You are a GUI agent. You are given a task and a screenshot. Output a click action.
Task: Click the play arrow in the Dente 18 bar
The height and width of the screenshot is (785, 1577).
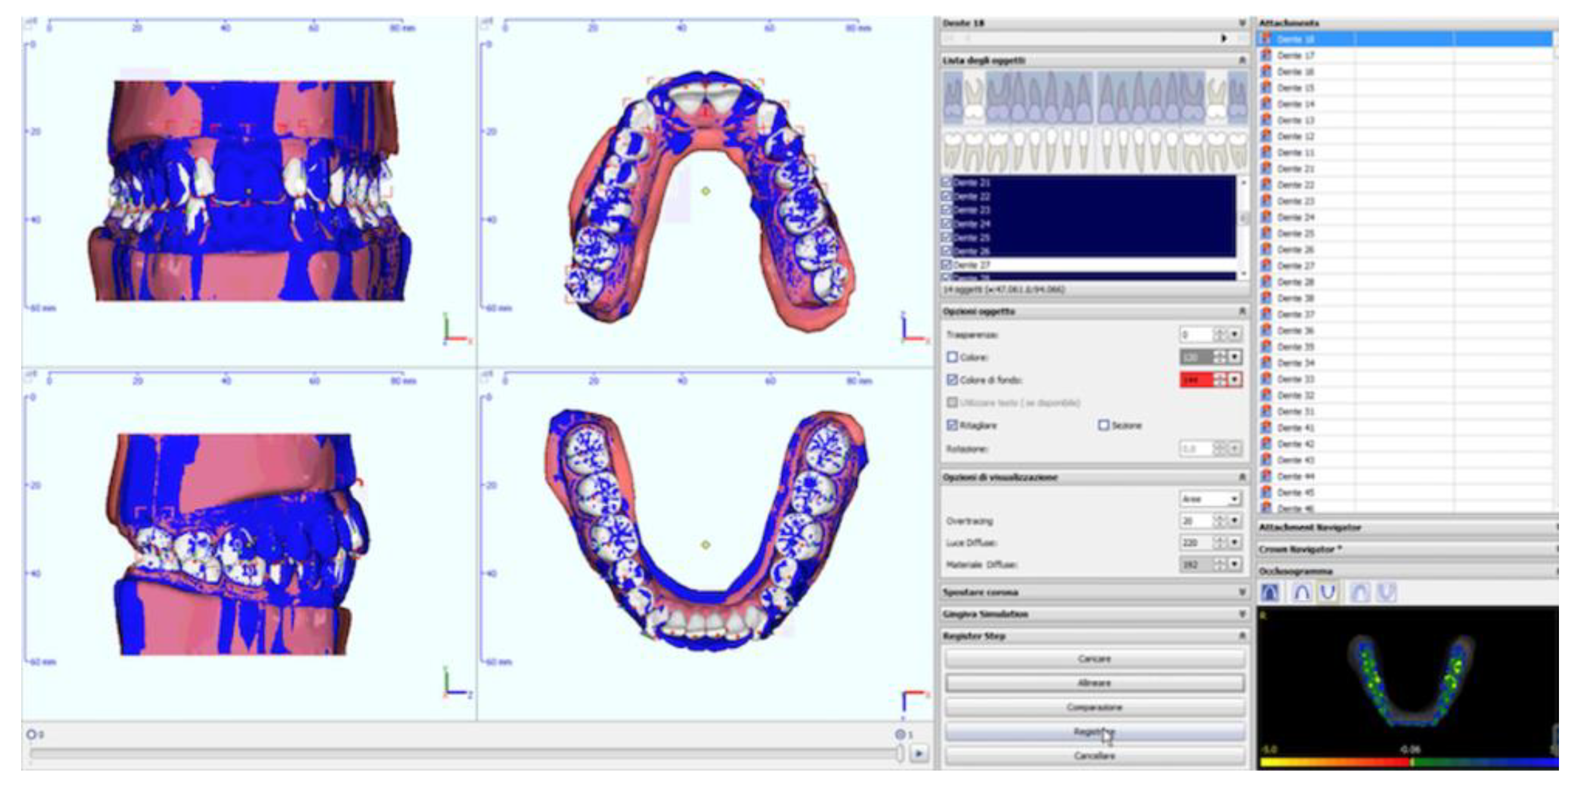(x=1223, y=38)
